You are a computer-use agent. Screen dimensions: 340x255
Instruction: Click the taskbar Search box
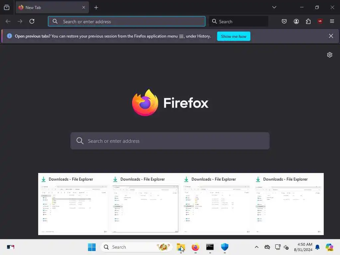(136, 247)
